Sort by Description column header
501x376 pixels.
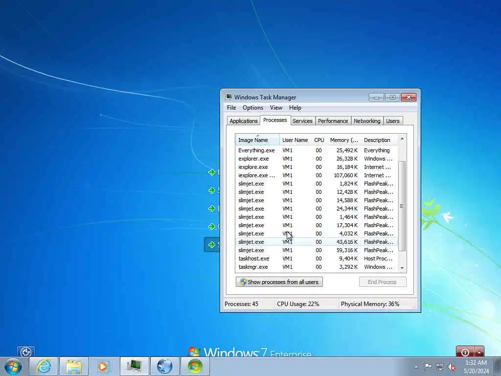pos(379,140)
